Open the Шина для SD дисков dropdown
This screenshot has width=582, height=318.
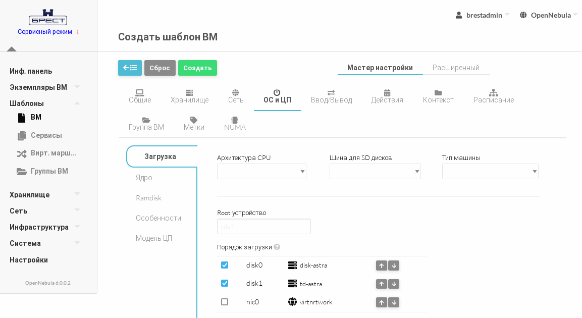[375, 172]
